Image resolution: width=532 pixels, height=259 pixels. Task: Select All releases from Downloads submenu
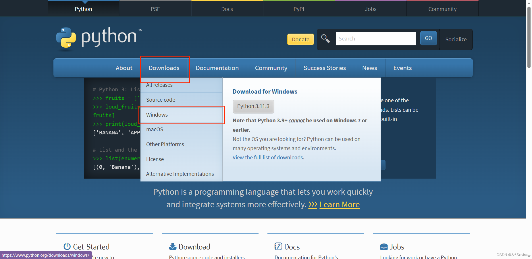click(x=182, y=85)
